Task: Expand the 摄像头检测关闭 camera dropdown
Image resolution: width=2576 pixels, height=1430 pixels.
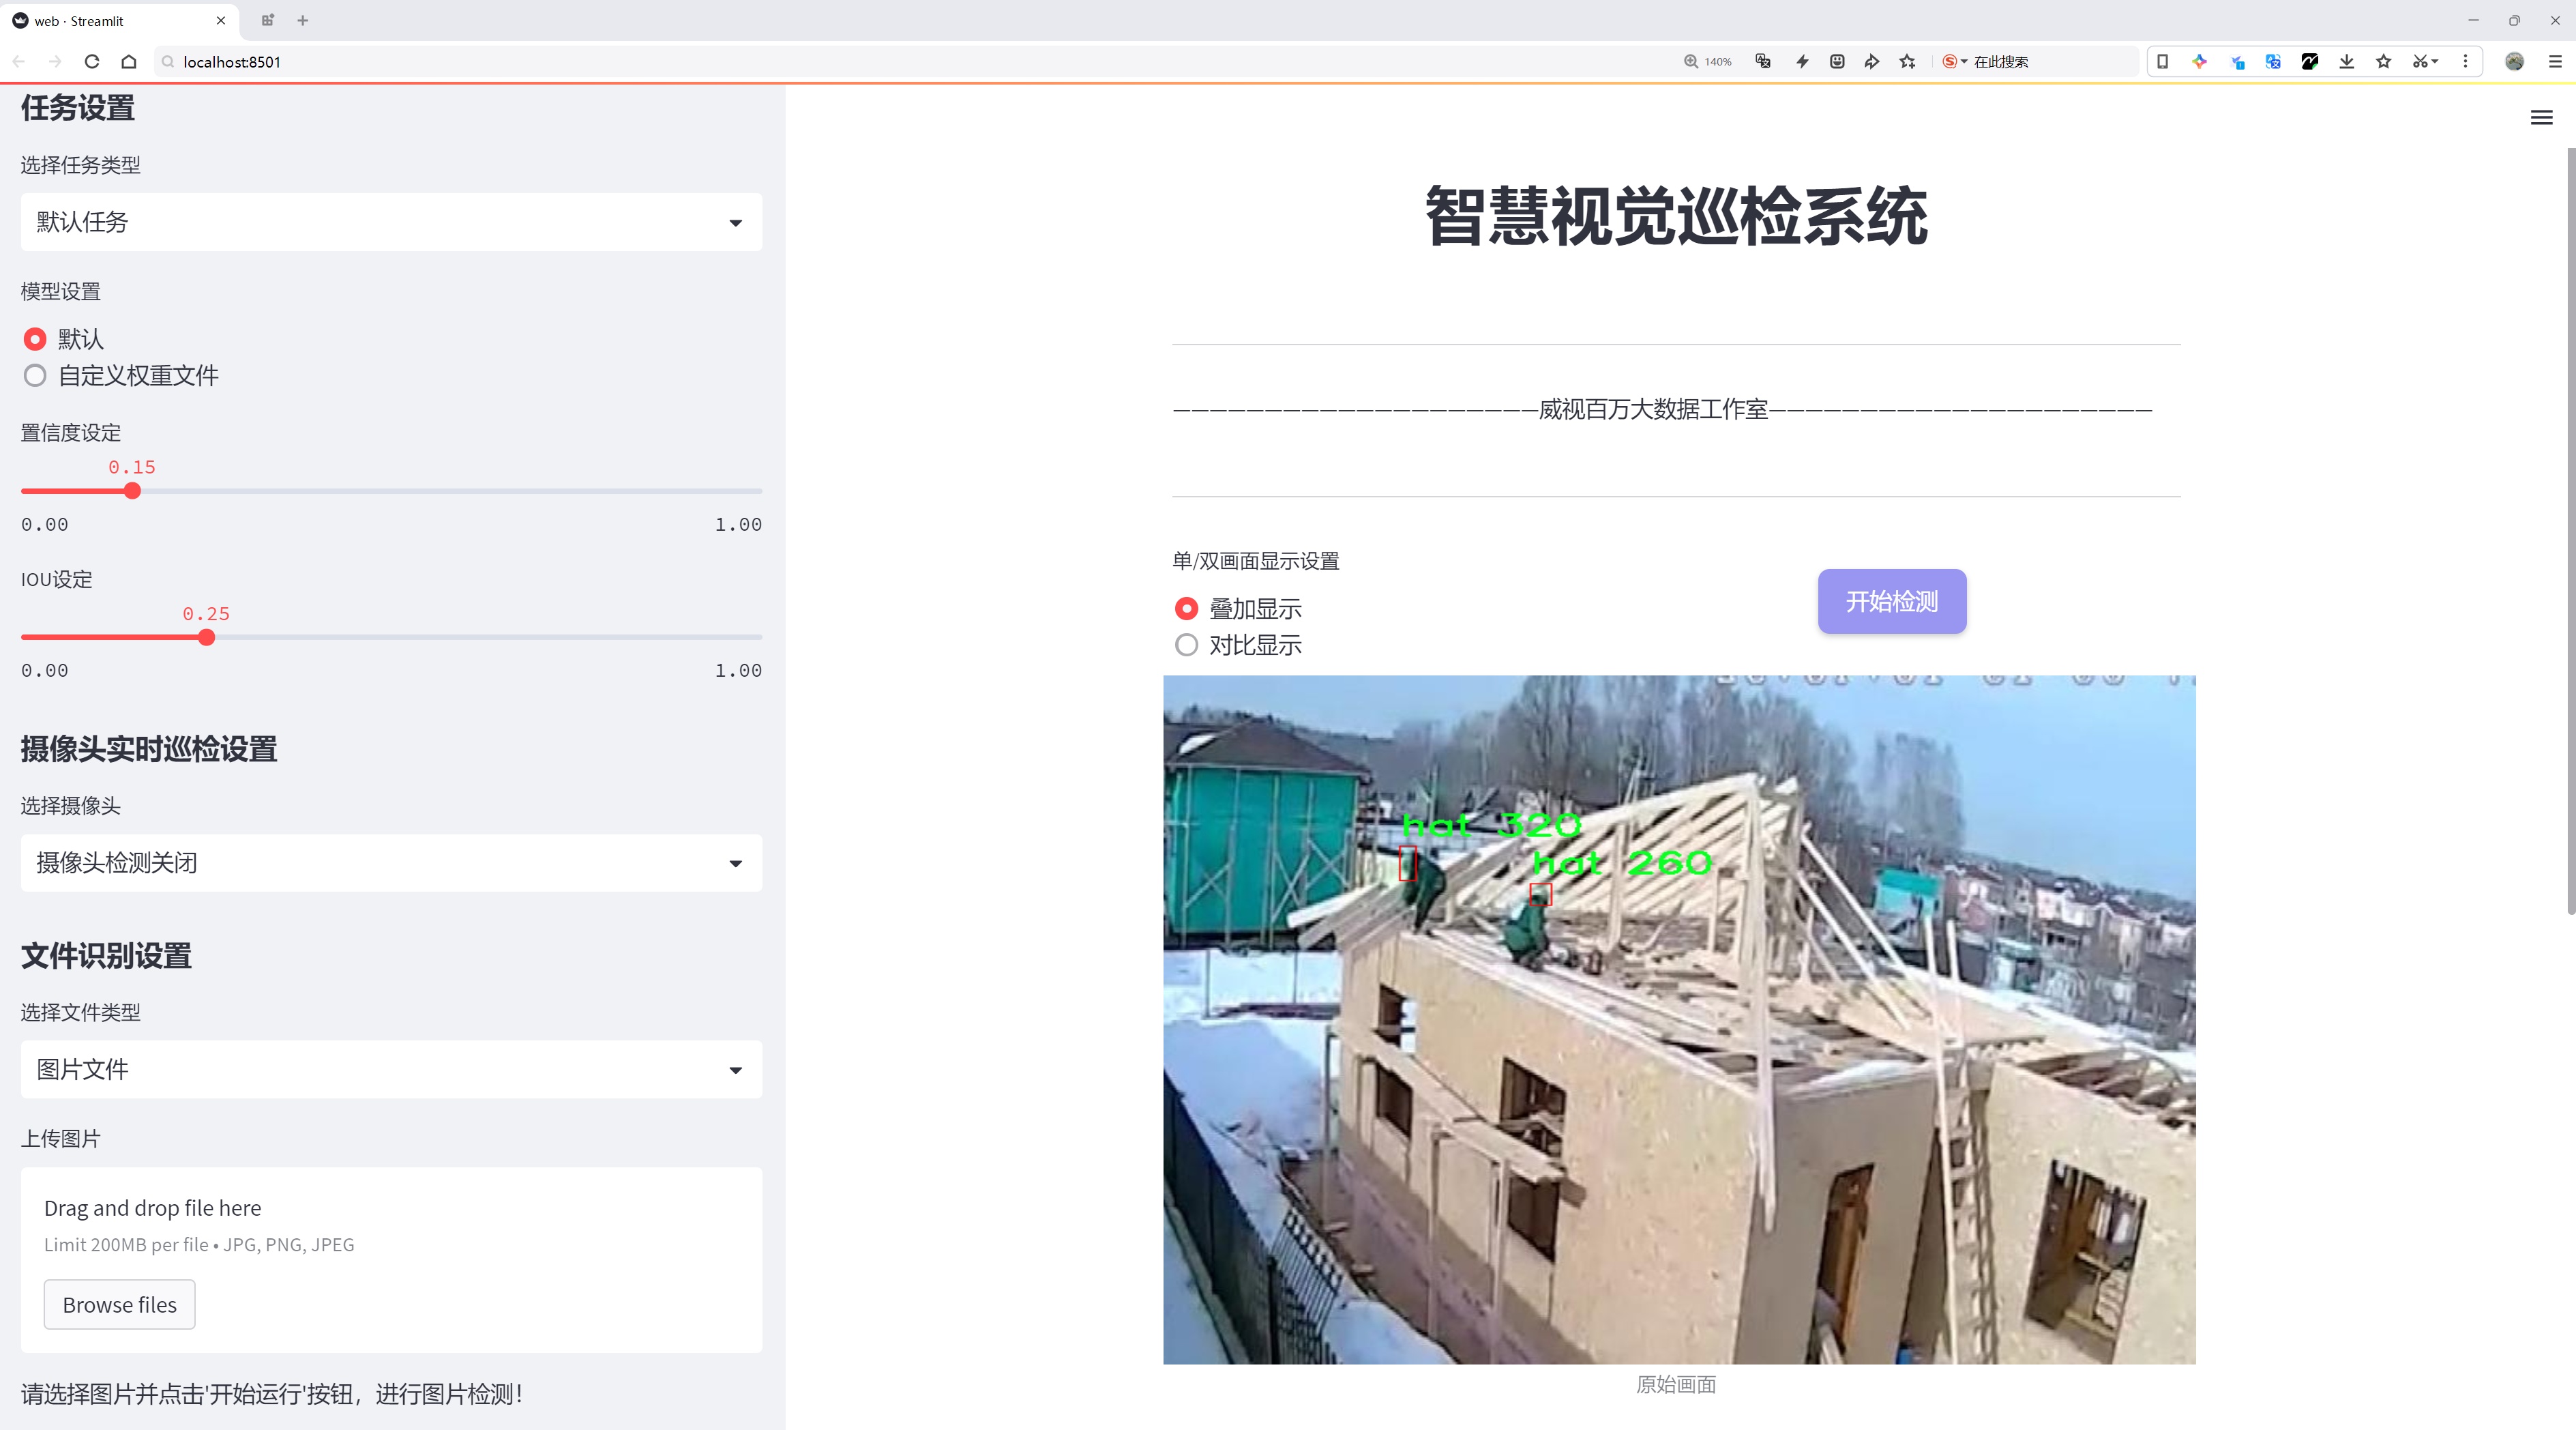Action: click(391, 863)
